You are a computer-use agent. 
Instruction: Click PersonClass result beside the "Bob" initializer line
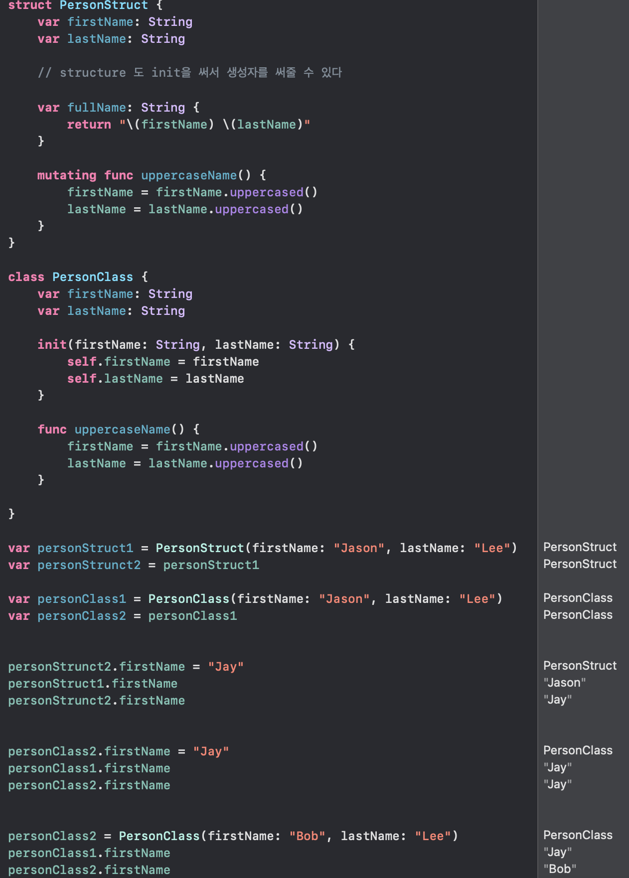[578, 835]
